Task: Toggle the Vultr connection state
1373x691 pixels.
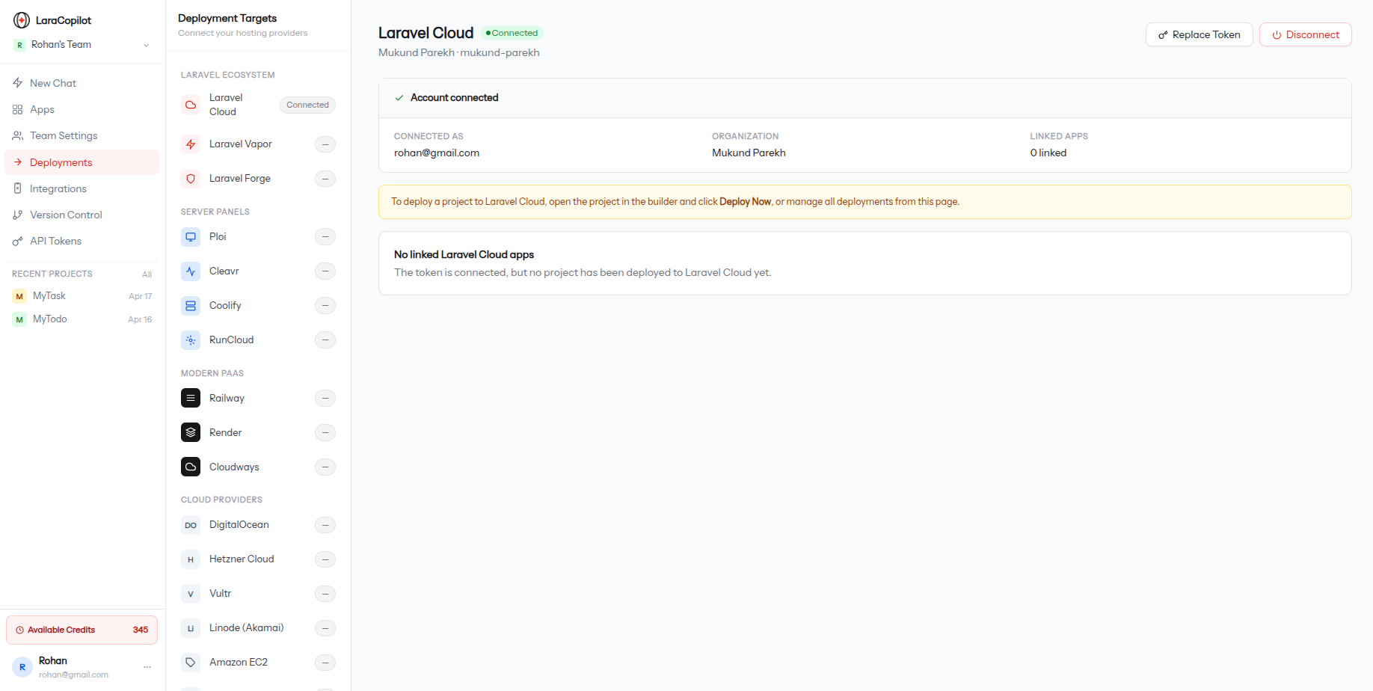Action: click(x=325, y=593)
